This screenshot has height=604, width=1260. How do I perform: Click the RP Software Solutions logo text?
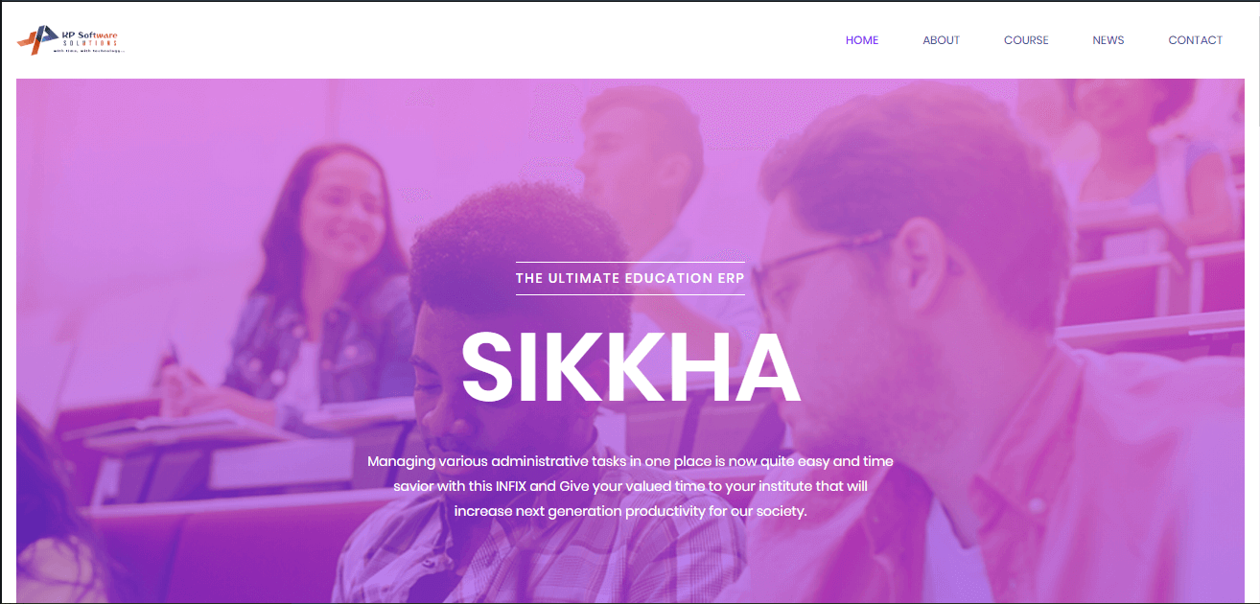pyautogui.click(x=90, y=37)
